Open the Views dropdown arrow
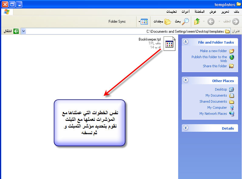242x179 pixels. click(139, 22)
